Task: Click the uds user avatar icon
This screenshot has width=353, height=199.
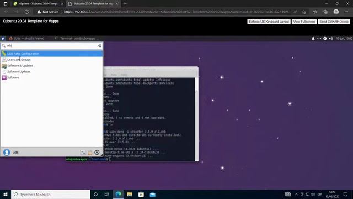Action: [7, 153]
